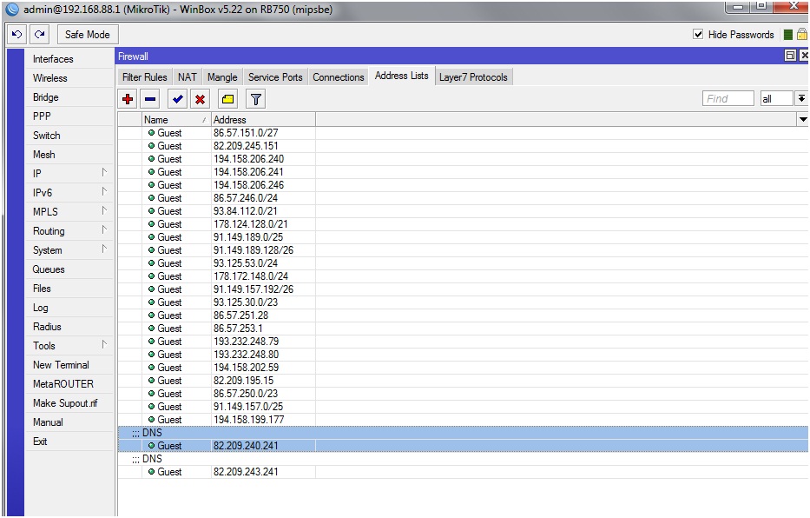This screenshot has height=518, width=810.
Task: Open the Filter funnel icon
Action: (x=256, y=99)
